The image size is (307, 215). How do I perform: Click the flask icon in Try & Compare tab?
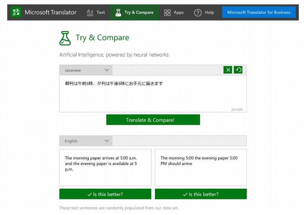coord(118,12)
